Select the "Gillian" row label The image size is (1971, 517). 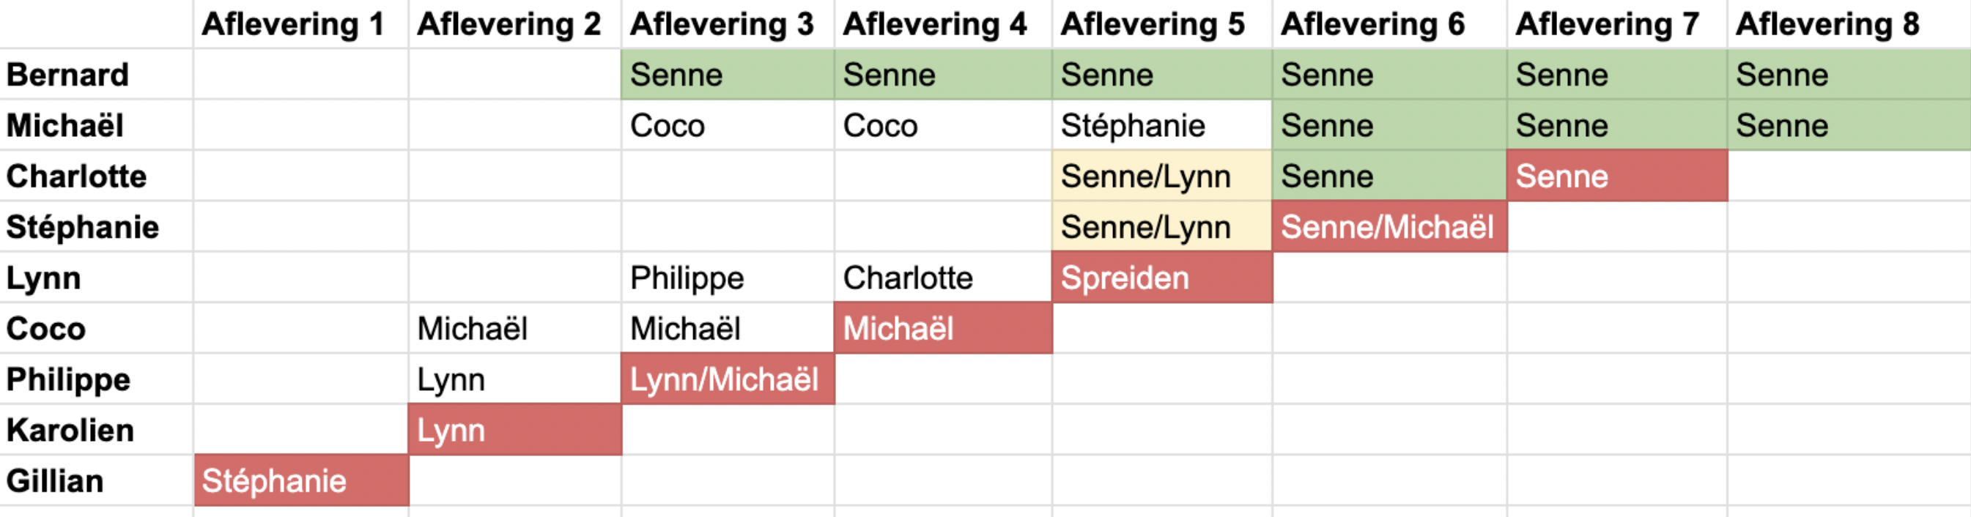55,481
